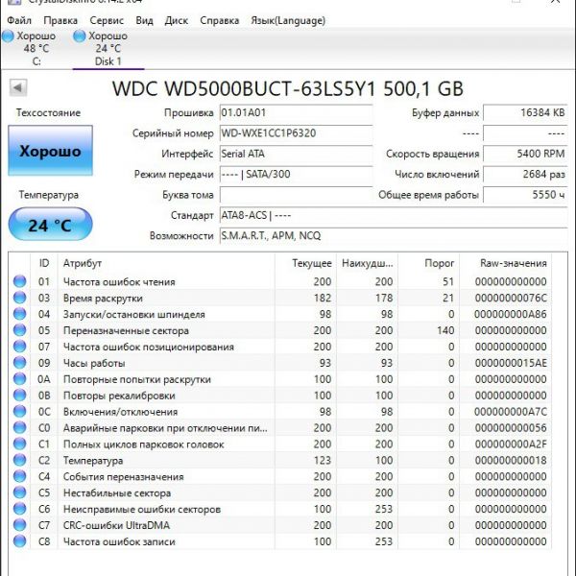The width and height of the screenshot is (576, 576).
Task: Click status icon for attribute 03 Время раскрутки
Action: coord(20,298)
